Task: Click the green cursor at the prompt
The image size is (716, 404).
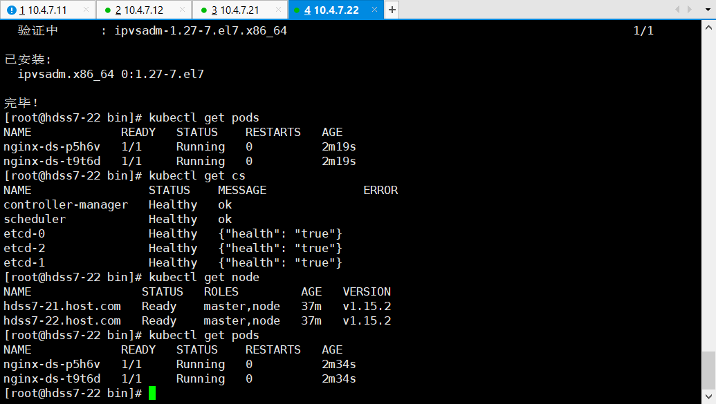Action: click(x=152, y=394)
